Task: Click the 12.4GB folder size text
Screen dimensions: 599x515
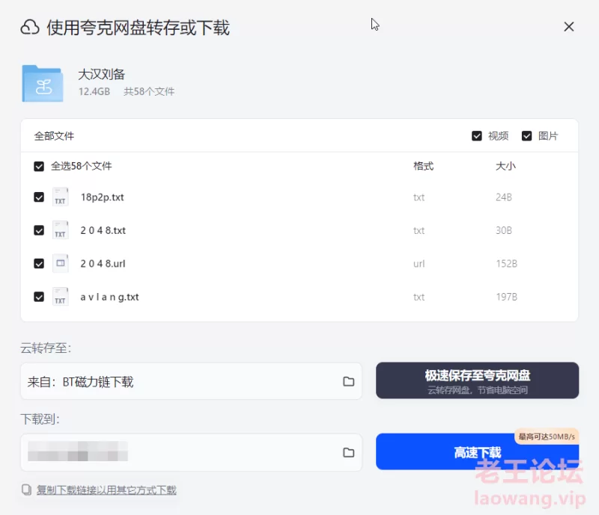Action: 94,91
